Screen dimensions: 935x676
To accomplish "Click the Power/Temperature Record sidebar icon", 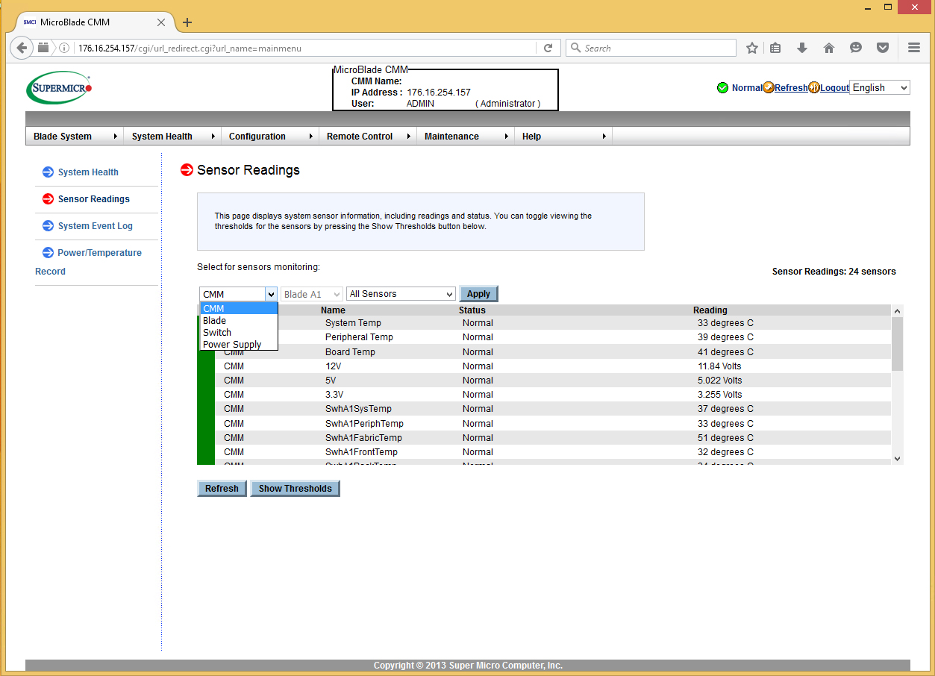I will (x=48, y=253).
